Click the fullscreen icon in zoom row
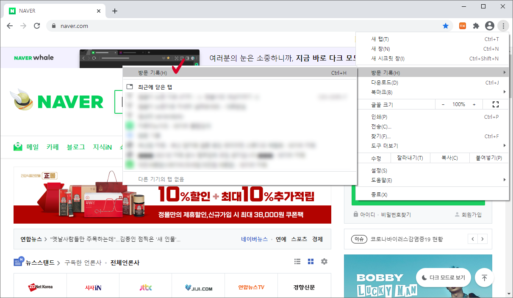 coord(496,104)
